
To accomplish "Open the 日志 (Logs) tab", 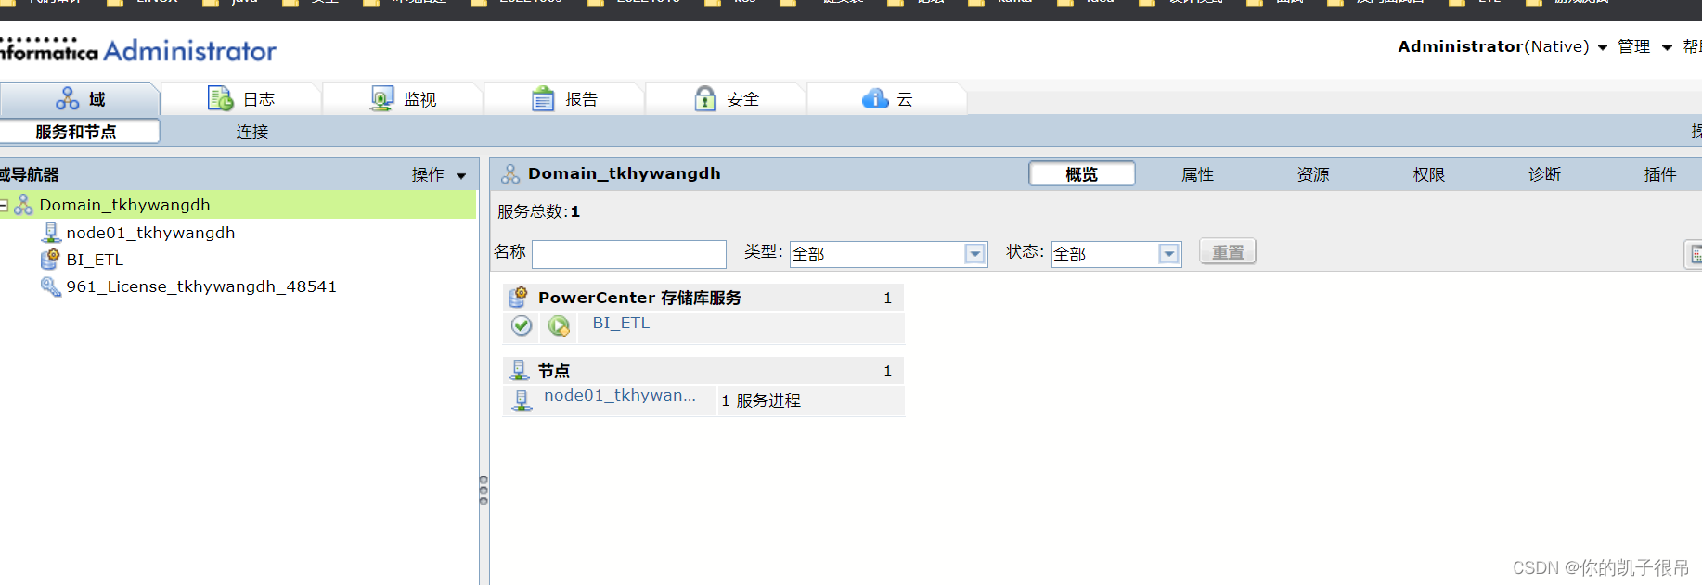I will 241,98.
